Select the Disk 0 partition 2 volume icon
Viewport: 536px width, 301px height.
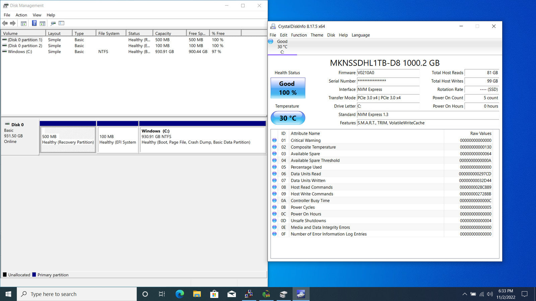[4, 45]
